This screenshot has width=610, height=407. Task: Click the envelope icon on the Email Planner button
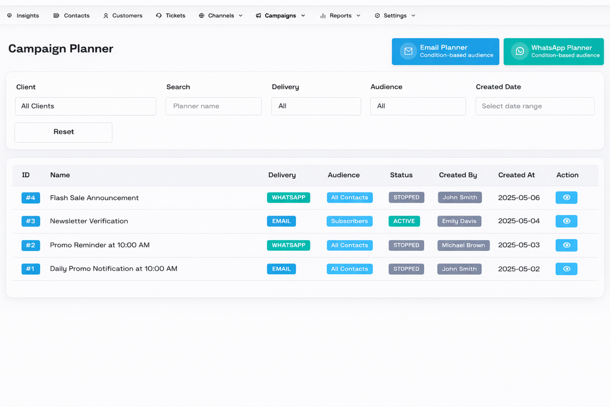pyautogui.click(x=407, y=51)
